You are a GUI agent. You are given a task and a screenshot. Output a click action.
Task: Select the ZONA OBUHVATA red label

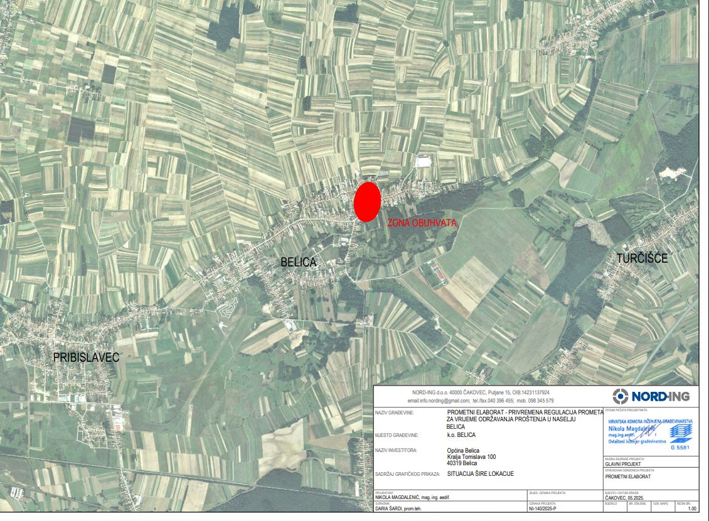422,223
